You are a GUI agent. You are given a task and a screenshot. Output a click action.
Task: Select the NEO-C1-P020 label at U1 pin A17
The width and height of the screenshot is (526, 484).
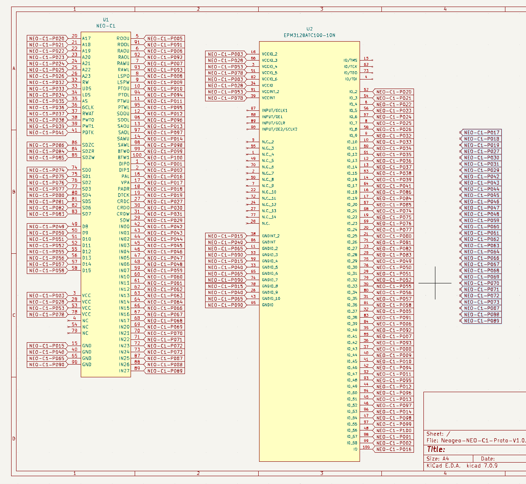coord(47,38)
